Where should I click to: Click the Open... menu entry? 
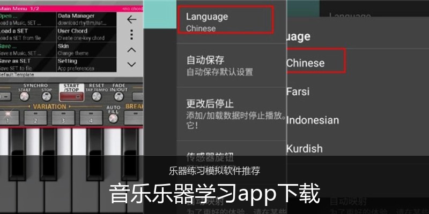coord(28,19)
